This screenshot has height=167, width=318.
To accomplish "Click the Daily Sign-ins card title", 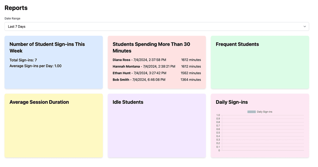I will click(232, 102).
